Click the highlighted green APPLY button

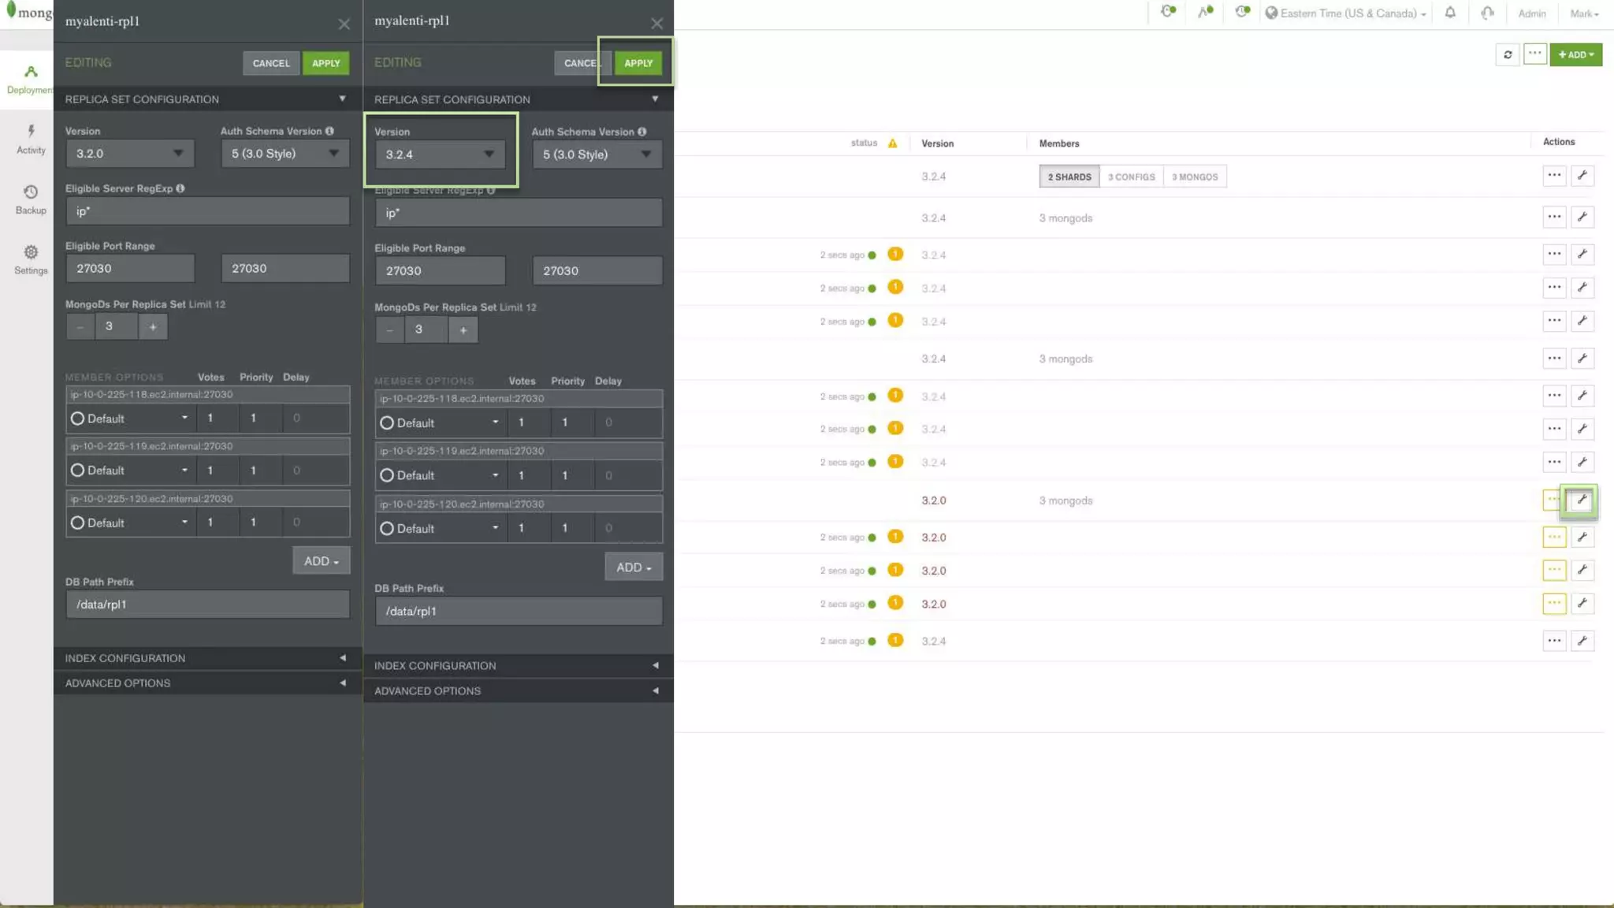pyautogui.click(x=638, y=63)
